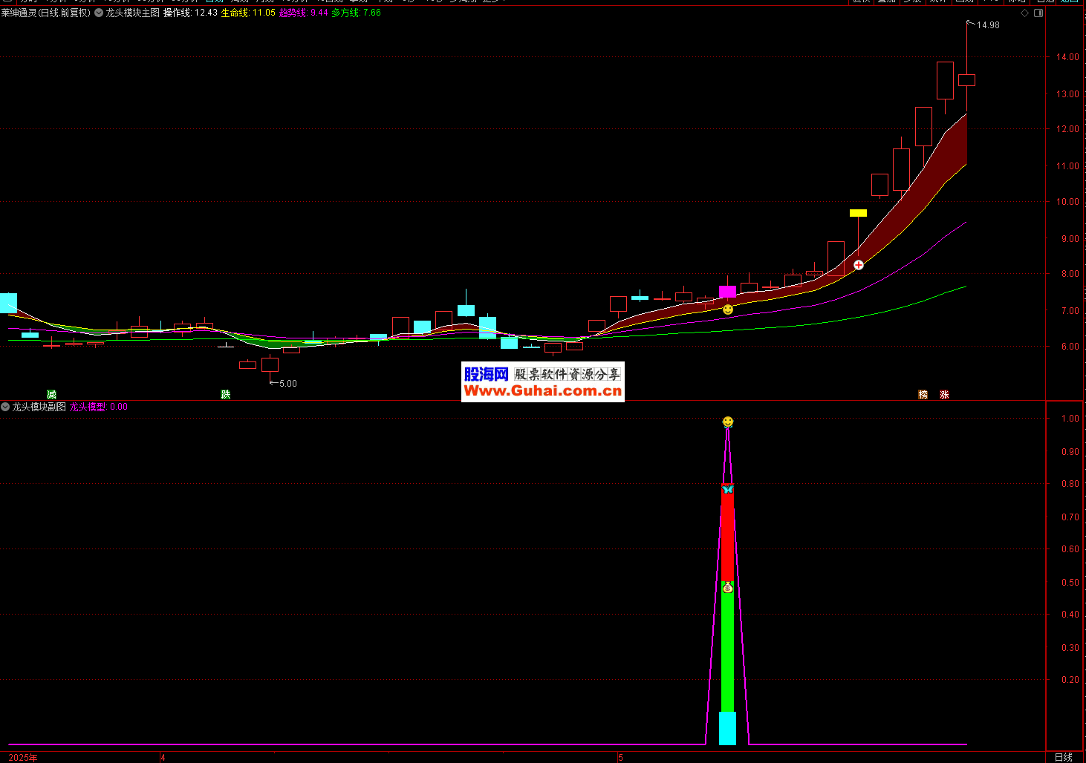Screen dimensions: 1086x763
Task: Select the magenta candlestick on the chart
Action: [728, 292]
